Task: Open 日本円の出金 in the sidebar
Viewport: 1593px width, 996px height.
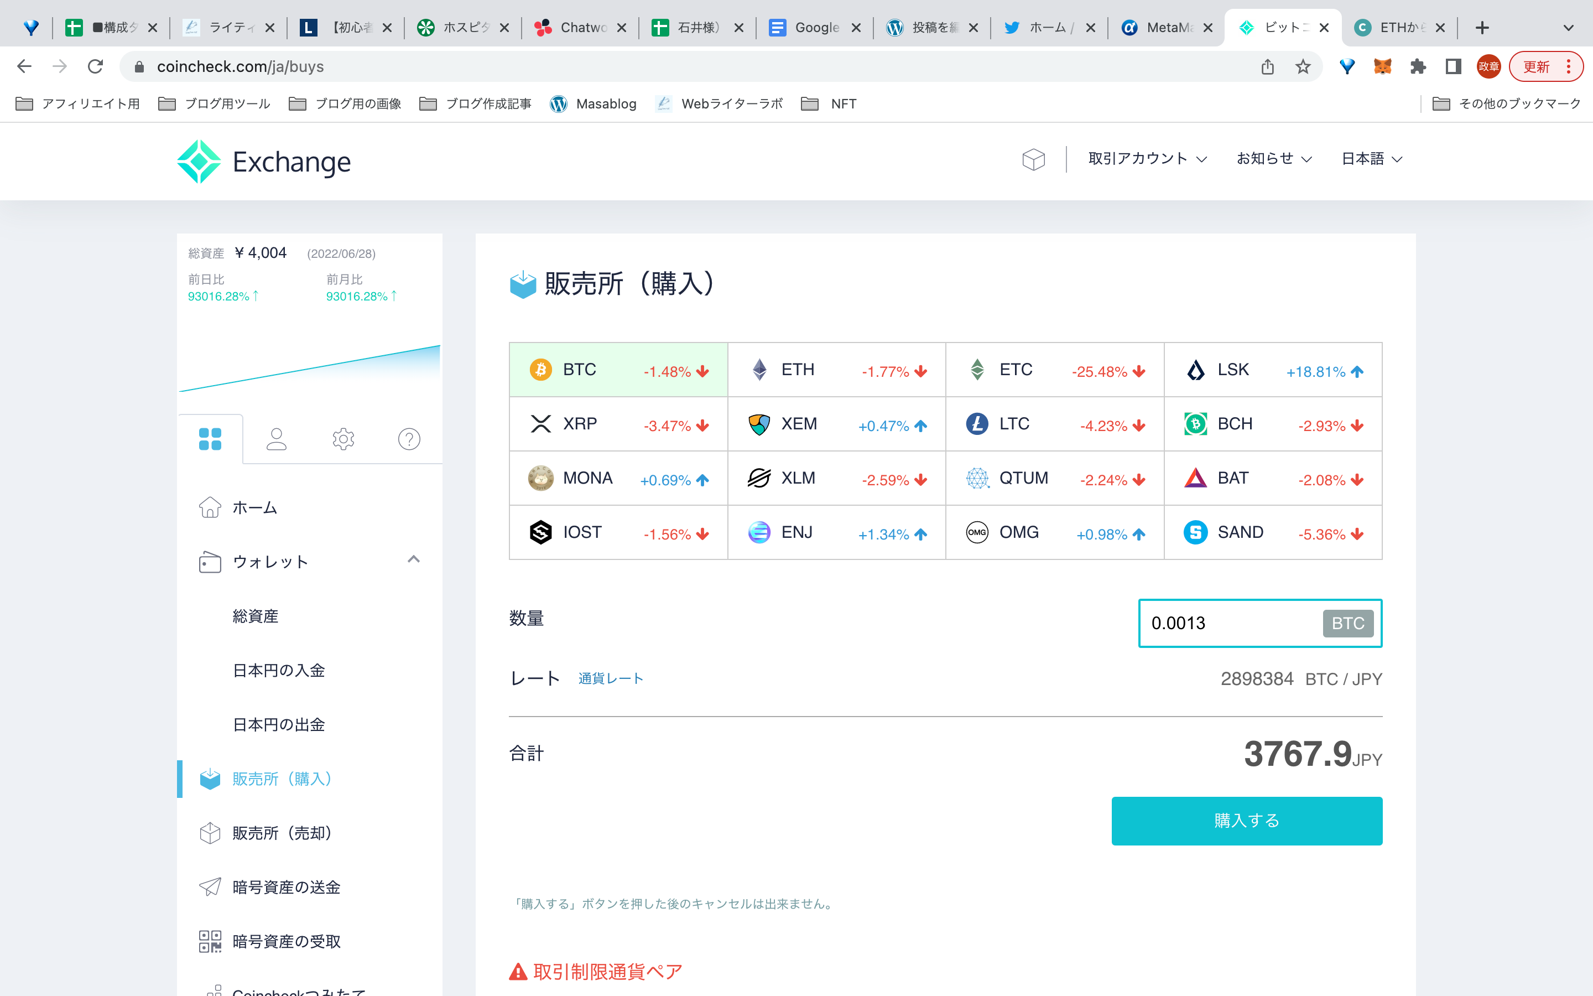Action: point(278,725)
